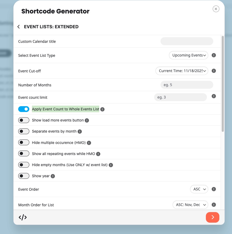Click the orange next arrow button
Image resolution: width=232 pixels, height=234 pixels.
[x=212, y=217]
